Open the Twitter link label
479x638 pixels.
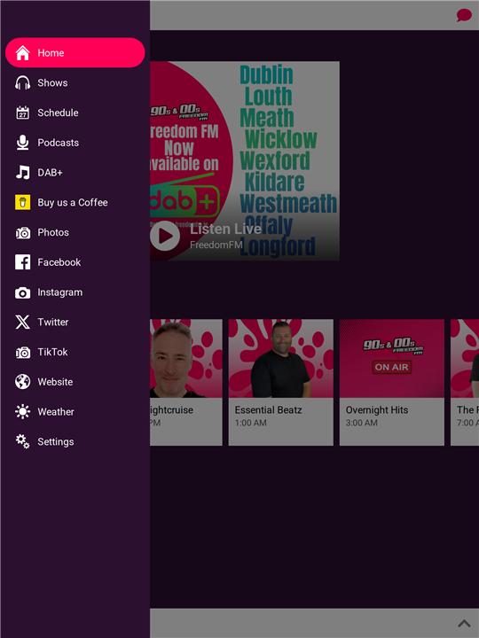(x=53, y=322)
